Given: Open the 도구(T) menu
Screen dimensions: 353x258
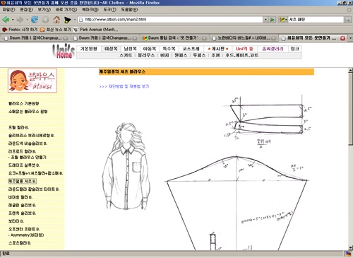Looking at the screenshot, I should click(x=109, y=10).
